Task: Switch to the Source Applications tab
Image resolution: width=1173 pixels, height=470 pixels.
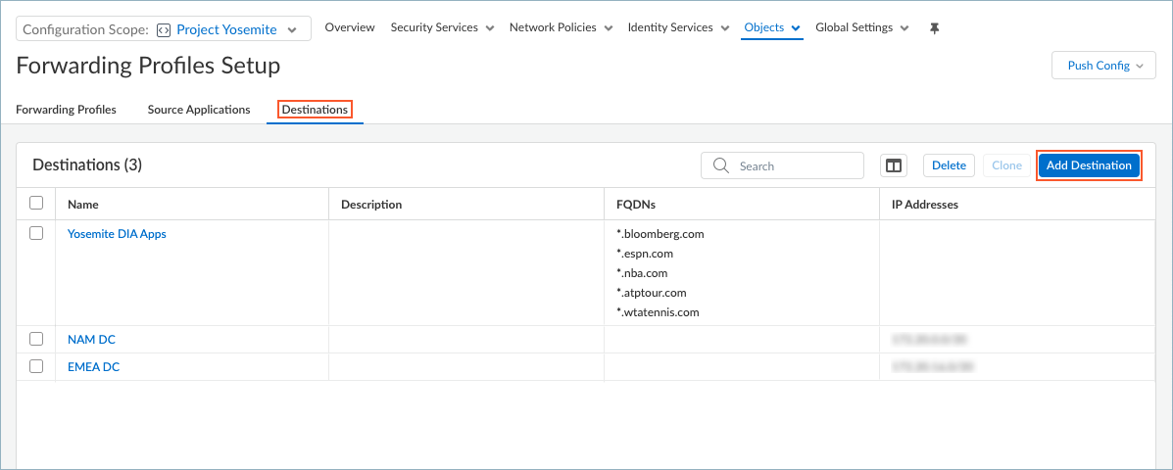Action: coord(199,110)
